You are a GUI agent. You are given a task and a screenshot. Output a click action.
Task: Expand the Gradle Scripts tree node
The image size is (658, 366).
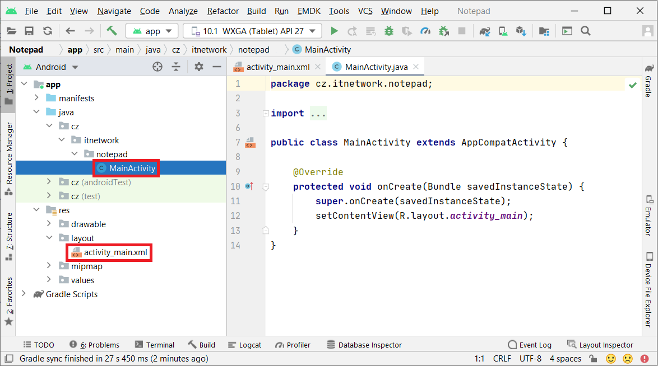24,294
